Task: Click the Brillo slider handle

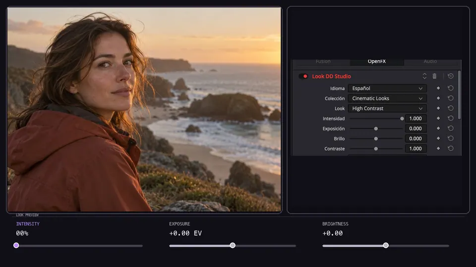Action: pyautogui.click(x=376, y=138)
